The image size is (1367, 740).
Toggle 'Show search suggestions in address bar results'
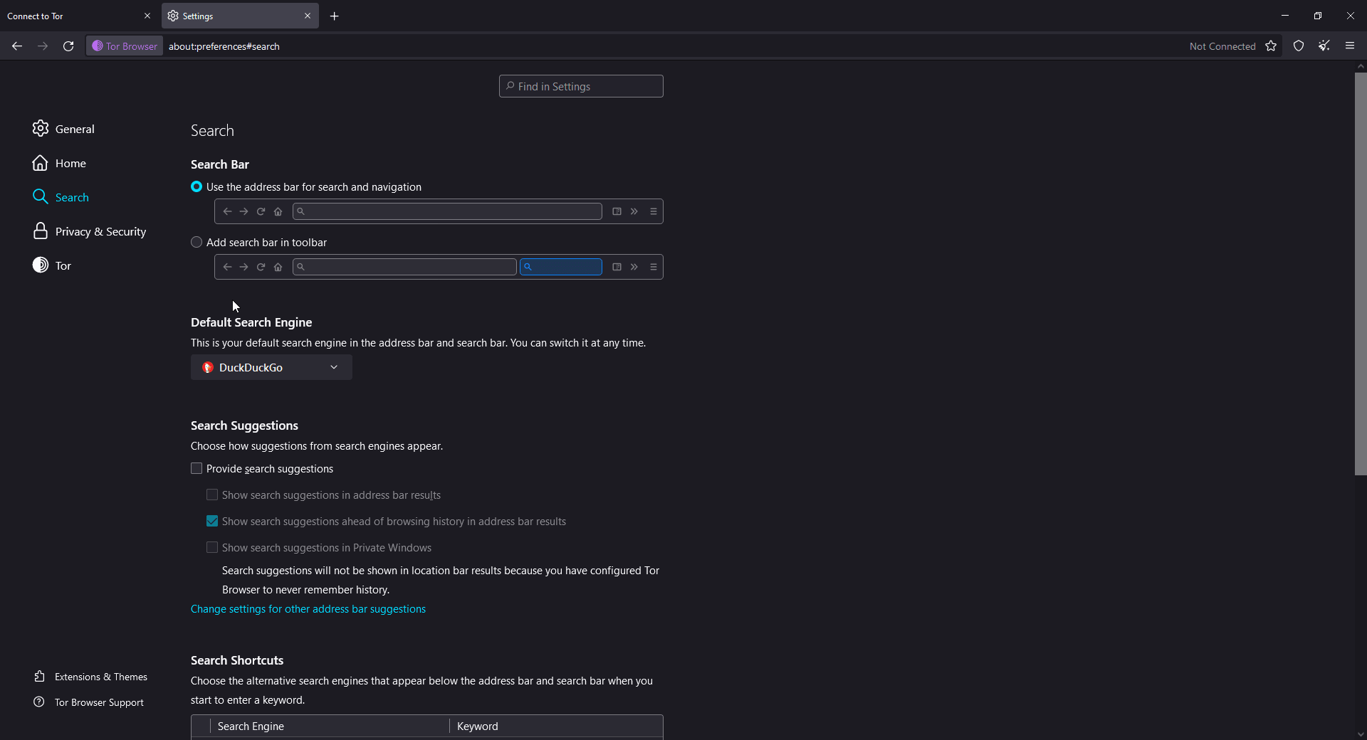212,495
